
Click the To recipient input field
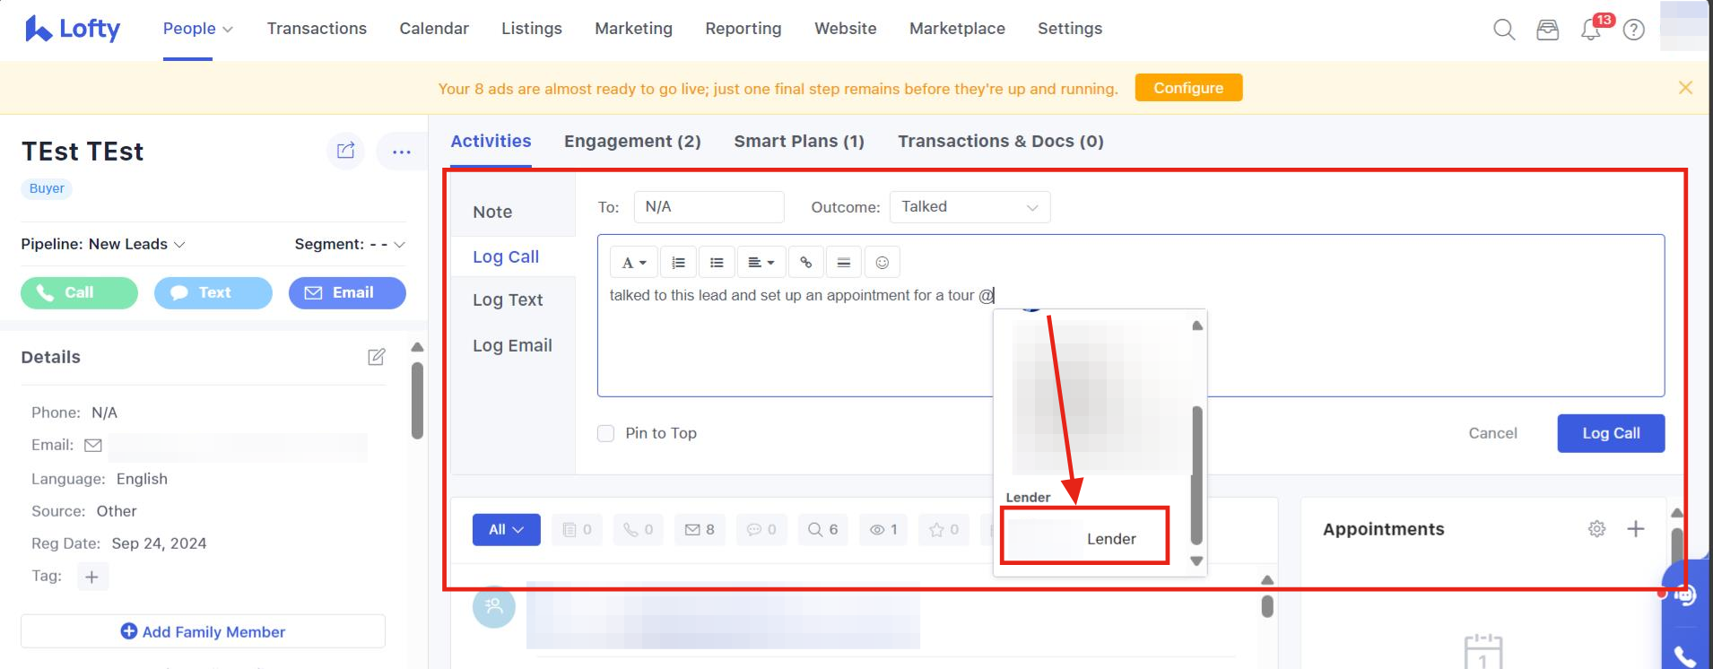point(709,207)
